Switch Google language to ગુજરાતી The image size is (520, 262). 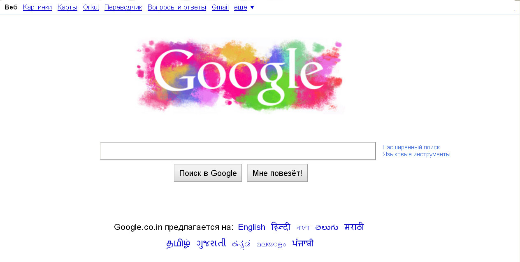[211, 243]
